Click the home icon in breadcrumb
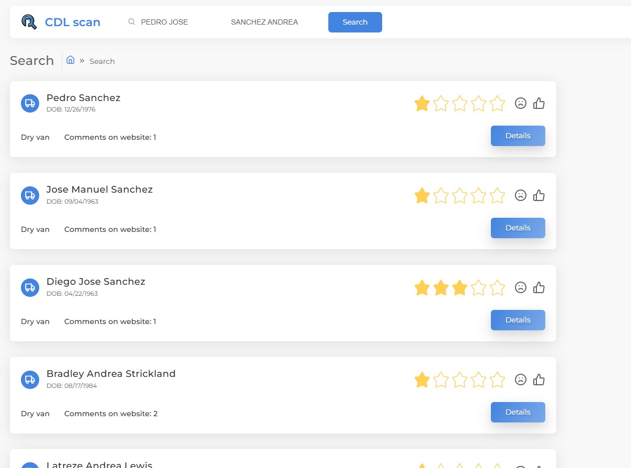631x468 pixels. point(71,60)
